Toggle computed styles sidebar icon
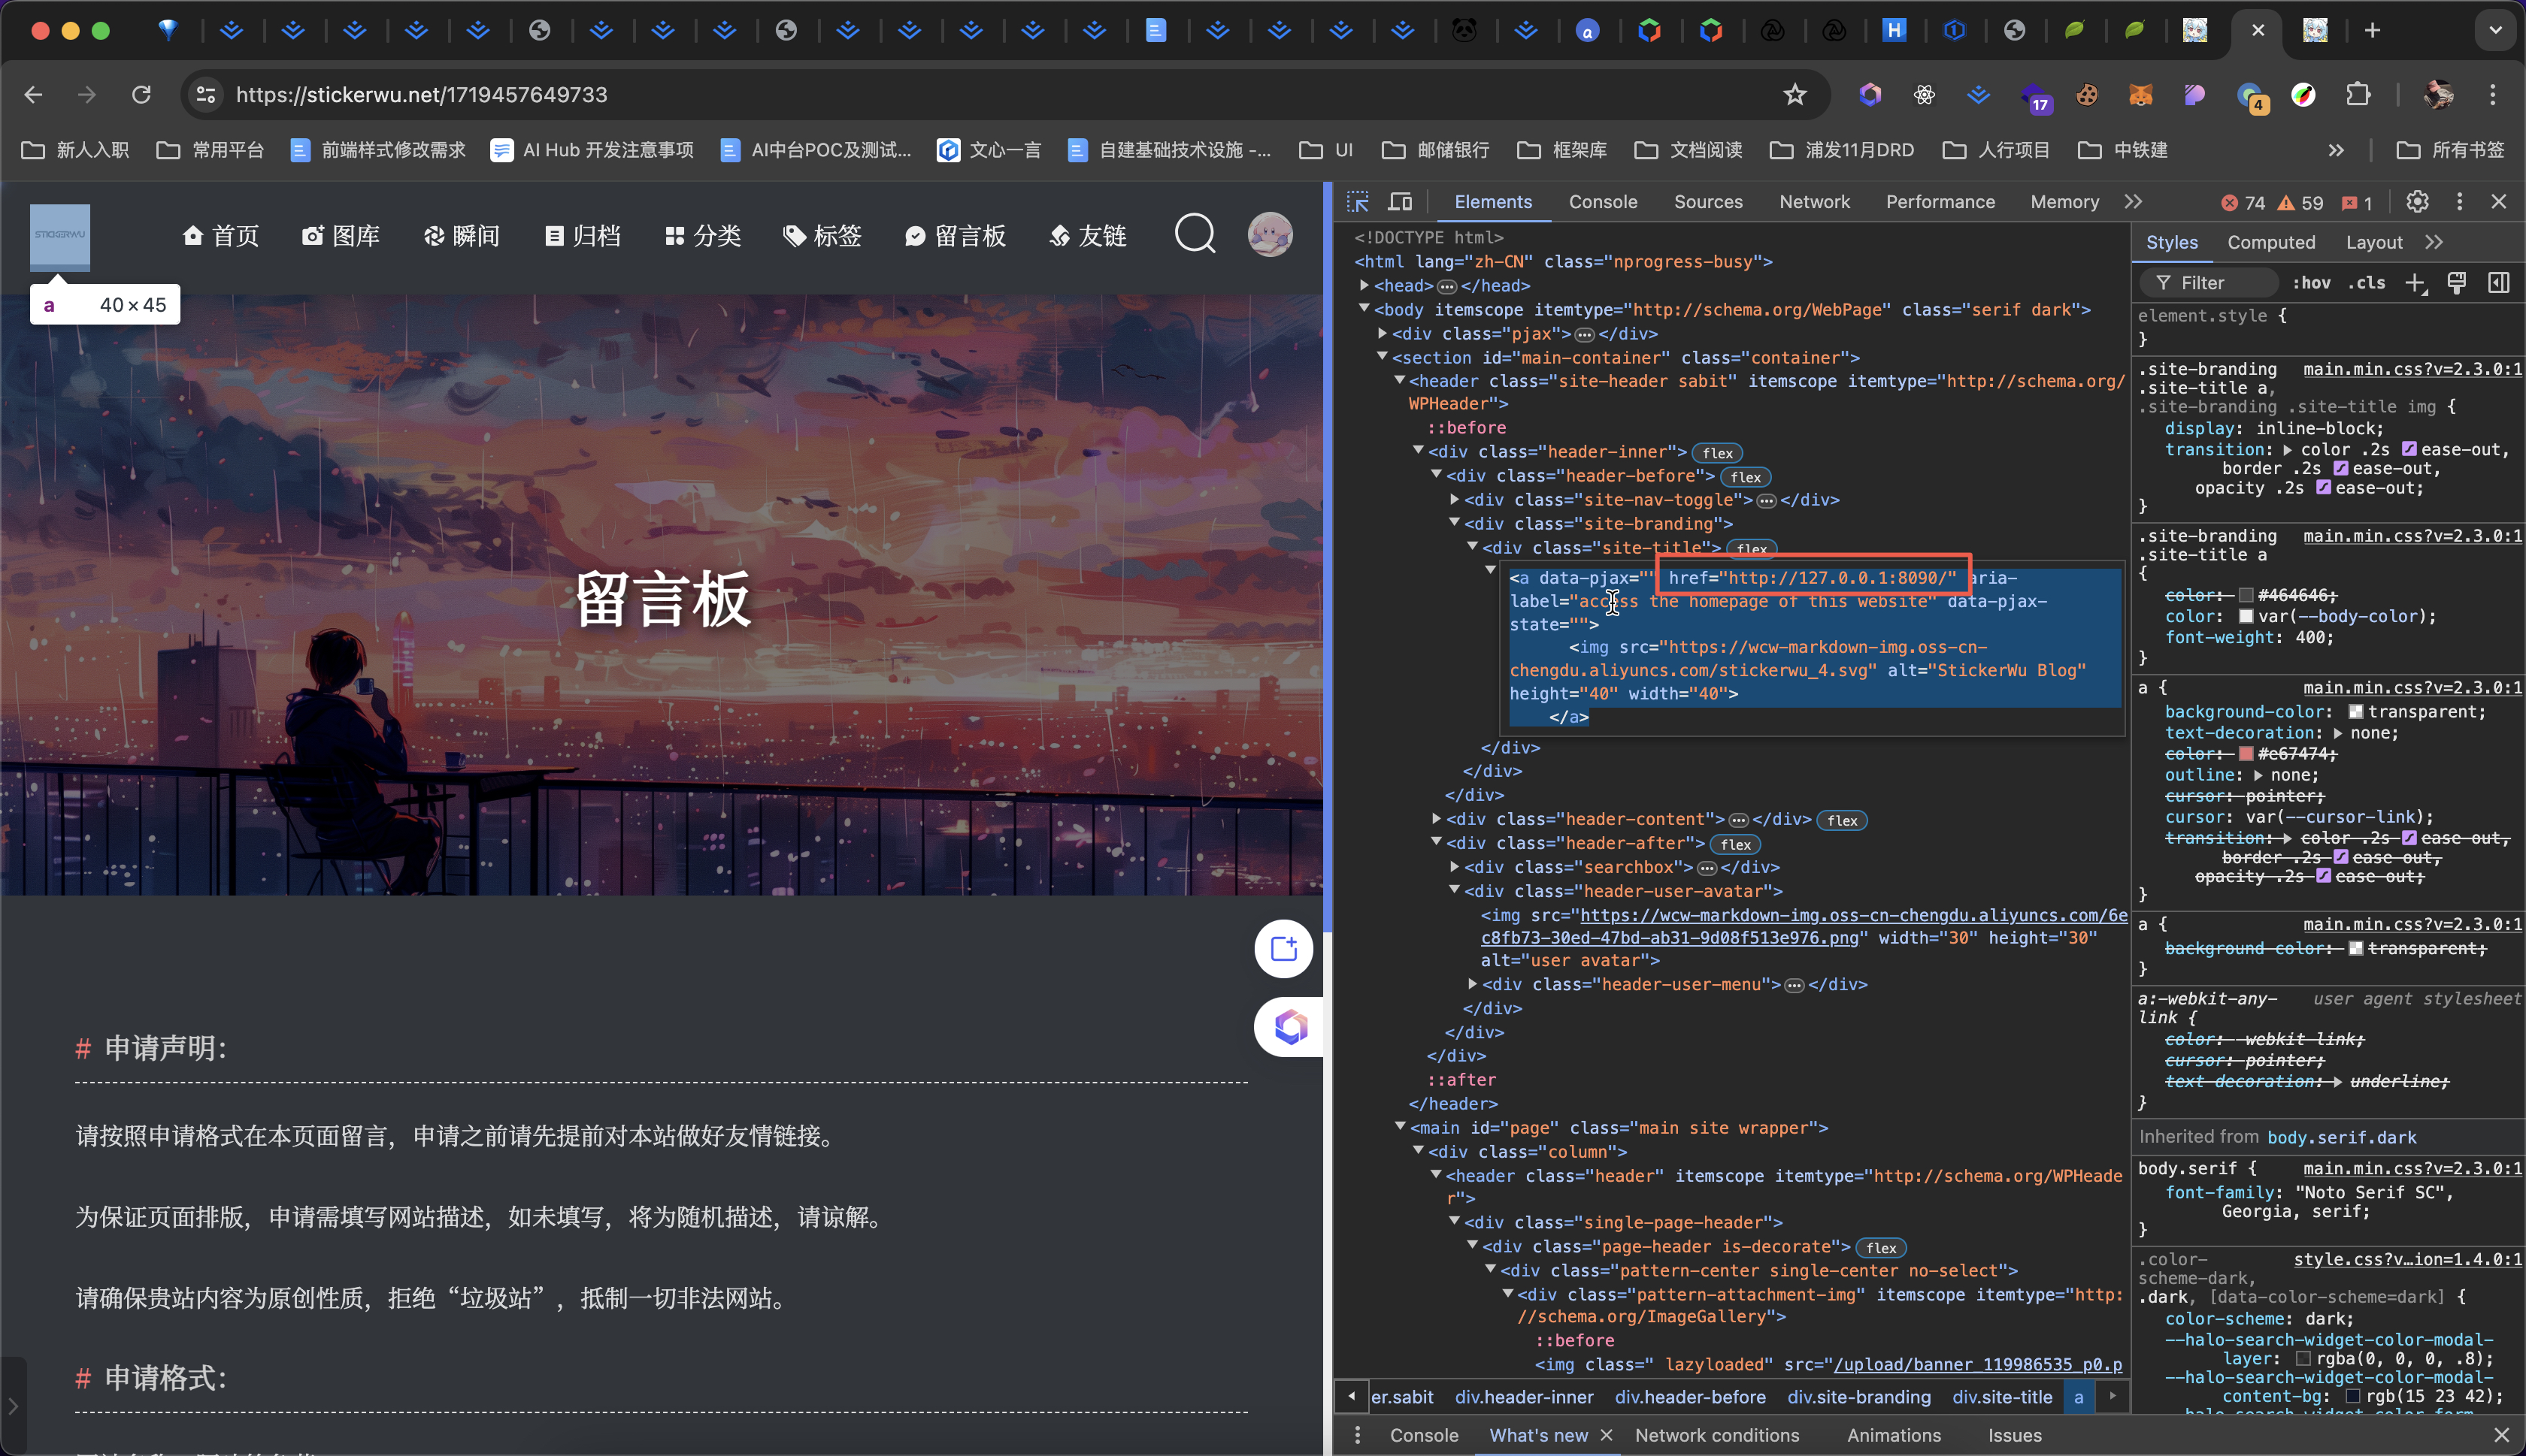The image size is (2526, 1456). [2498, 283]
